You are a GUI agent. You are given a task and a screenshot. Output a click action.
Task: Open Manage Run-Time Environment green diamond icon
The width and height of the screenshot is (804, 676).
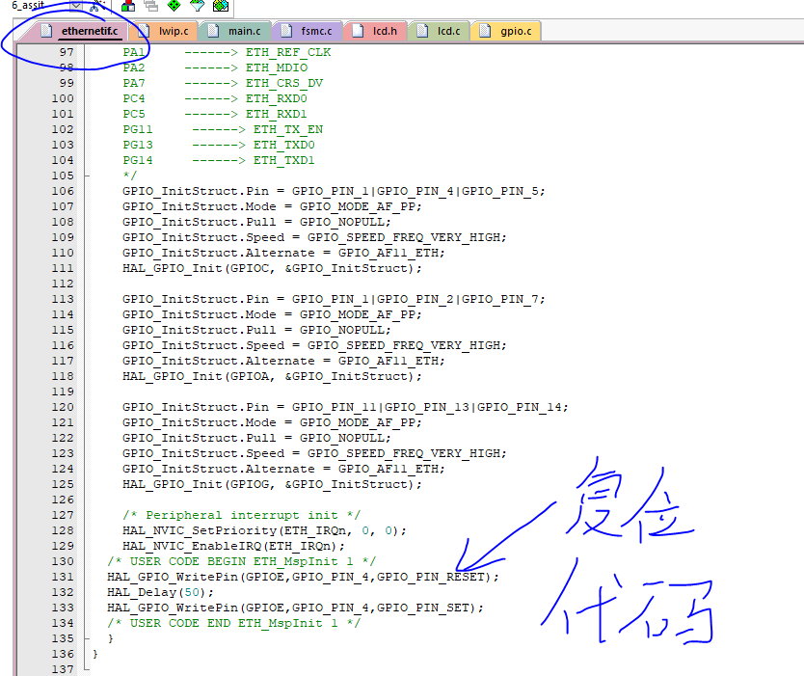pyautogui.click(x=174, y=6)
